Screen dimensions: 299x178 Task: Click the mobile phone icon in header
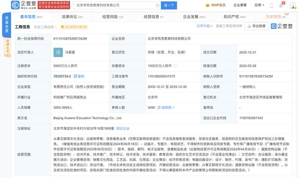(271, 5)
